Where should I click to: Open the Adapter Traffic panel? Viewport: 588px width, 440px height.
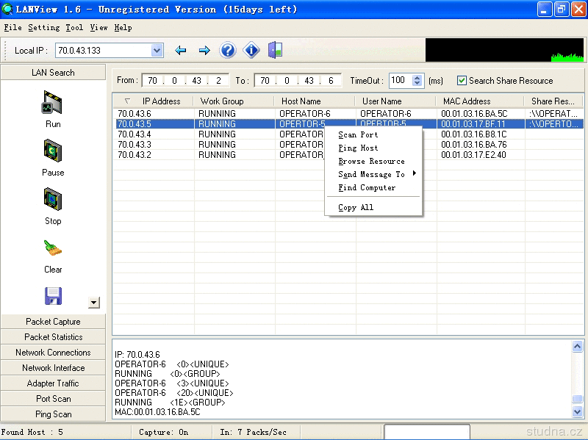point(53,383)
